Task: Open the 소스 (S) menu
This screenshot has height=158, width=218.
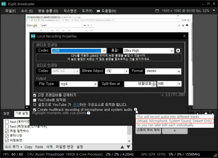Action: point(27,11)
